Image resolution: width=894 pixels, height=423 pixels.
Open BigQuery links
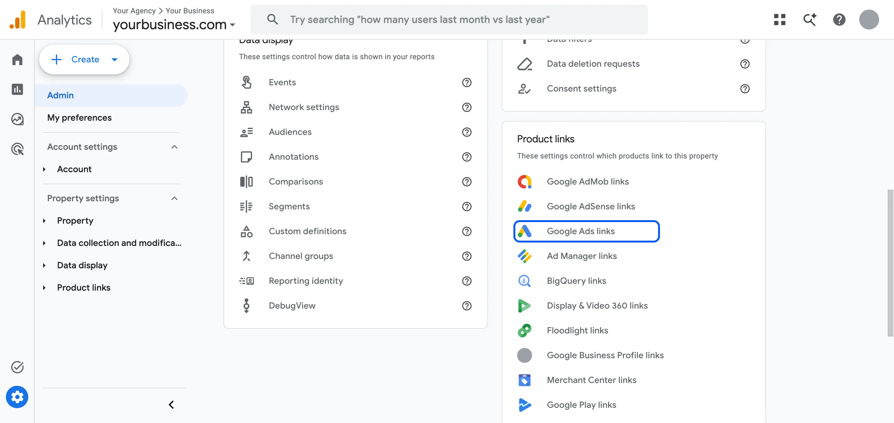point(576,280)
